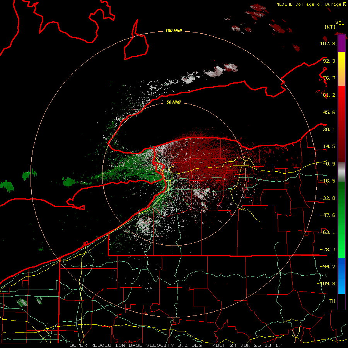The width and height of the screenshot is (348, 348).
Task: Pick the gray near-zero segment of the color bar
Action: click(x=341, y=172)
